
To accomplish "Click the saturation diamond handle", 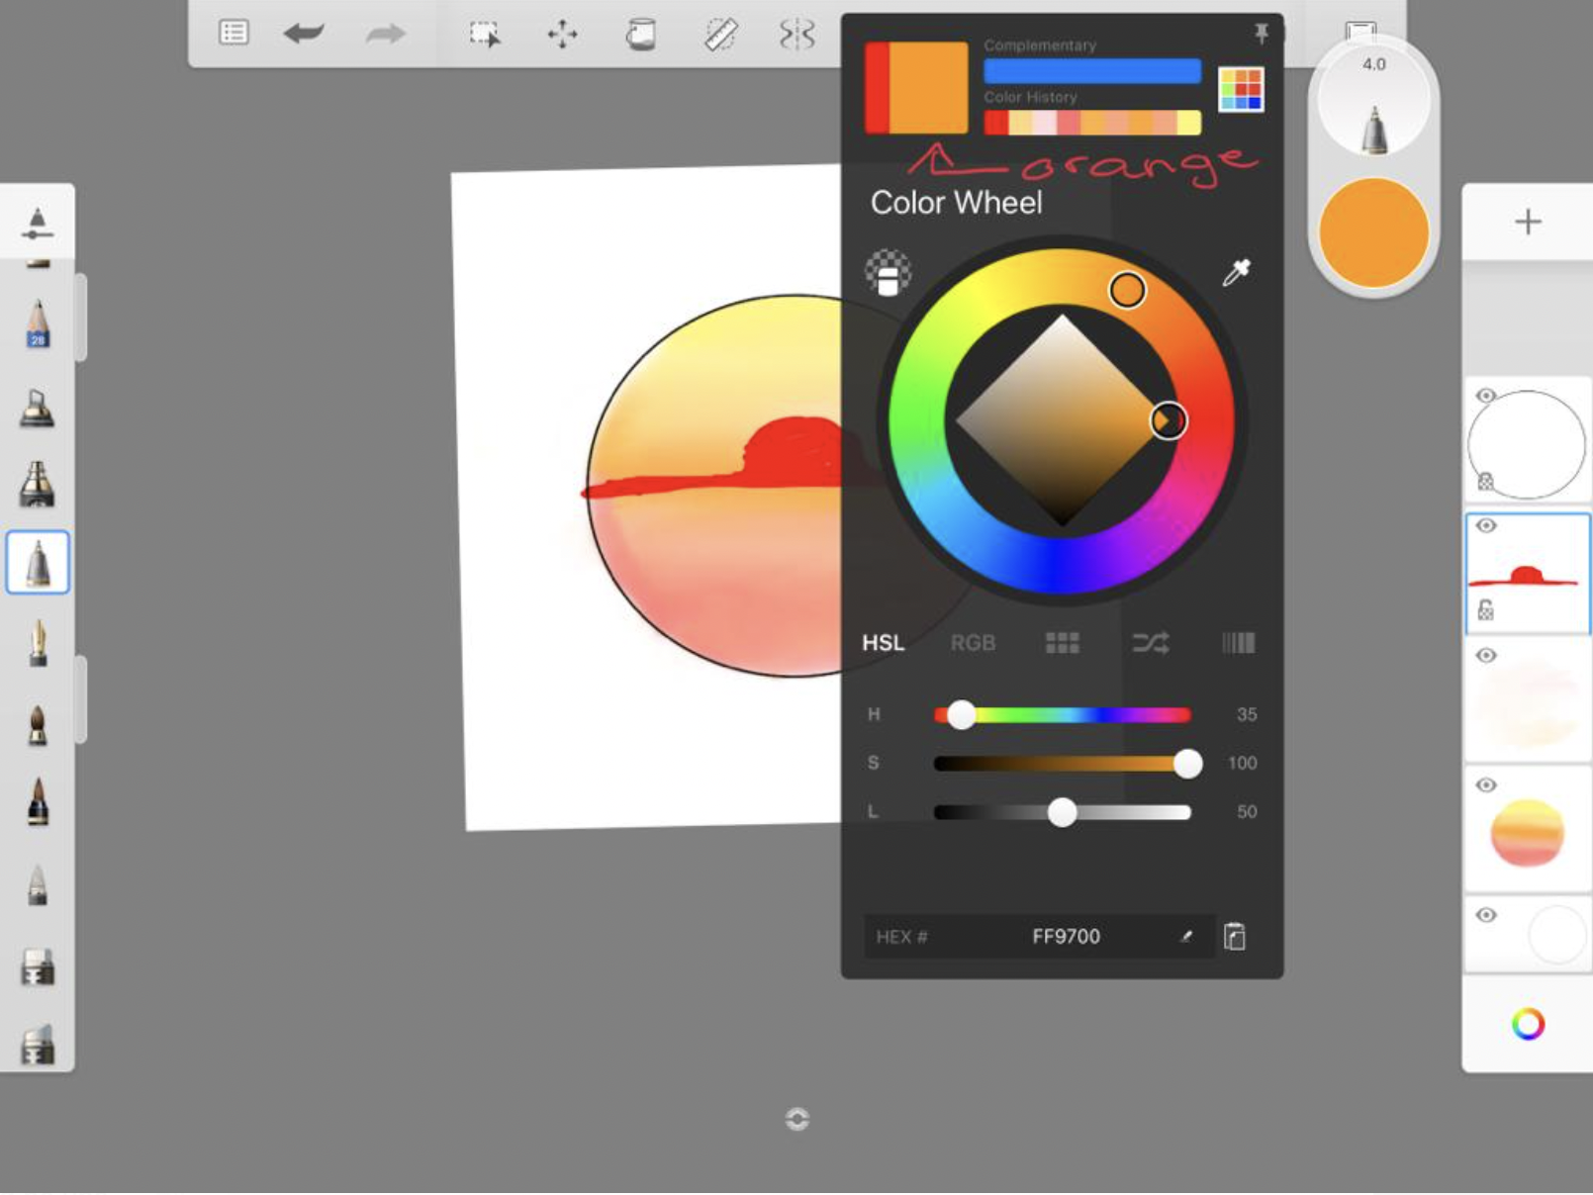I will pyautogui.click(x=1168, y=420).
